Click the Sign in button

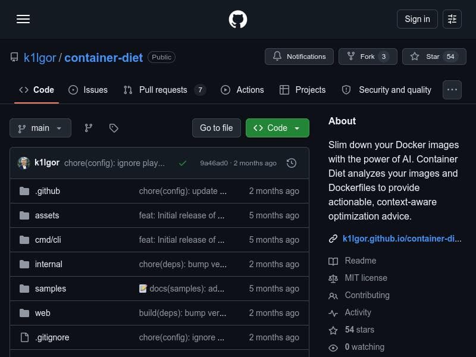tap(417, 19)
